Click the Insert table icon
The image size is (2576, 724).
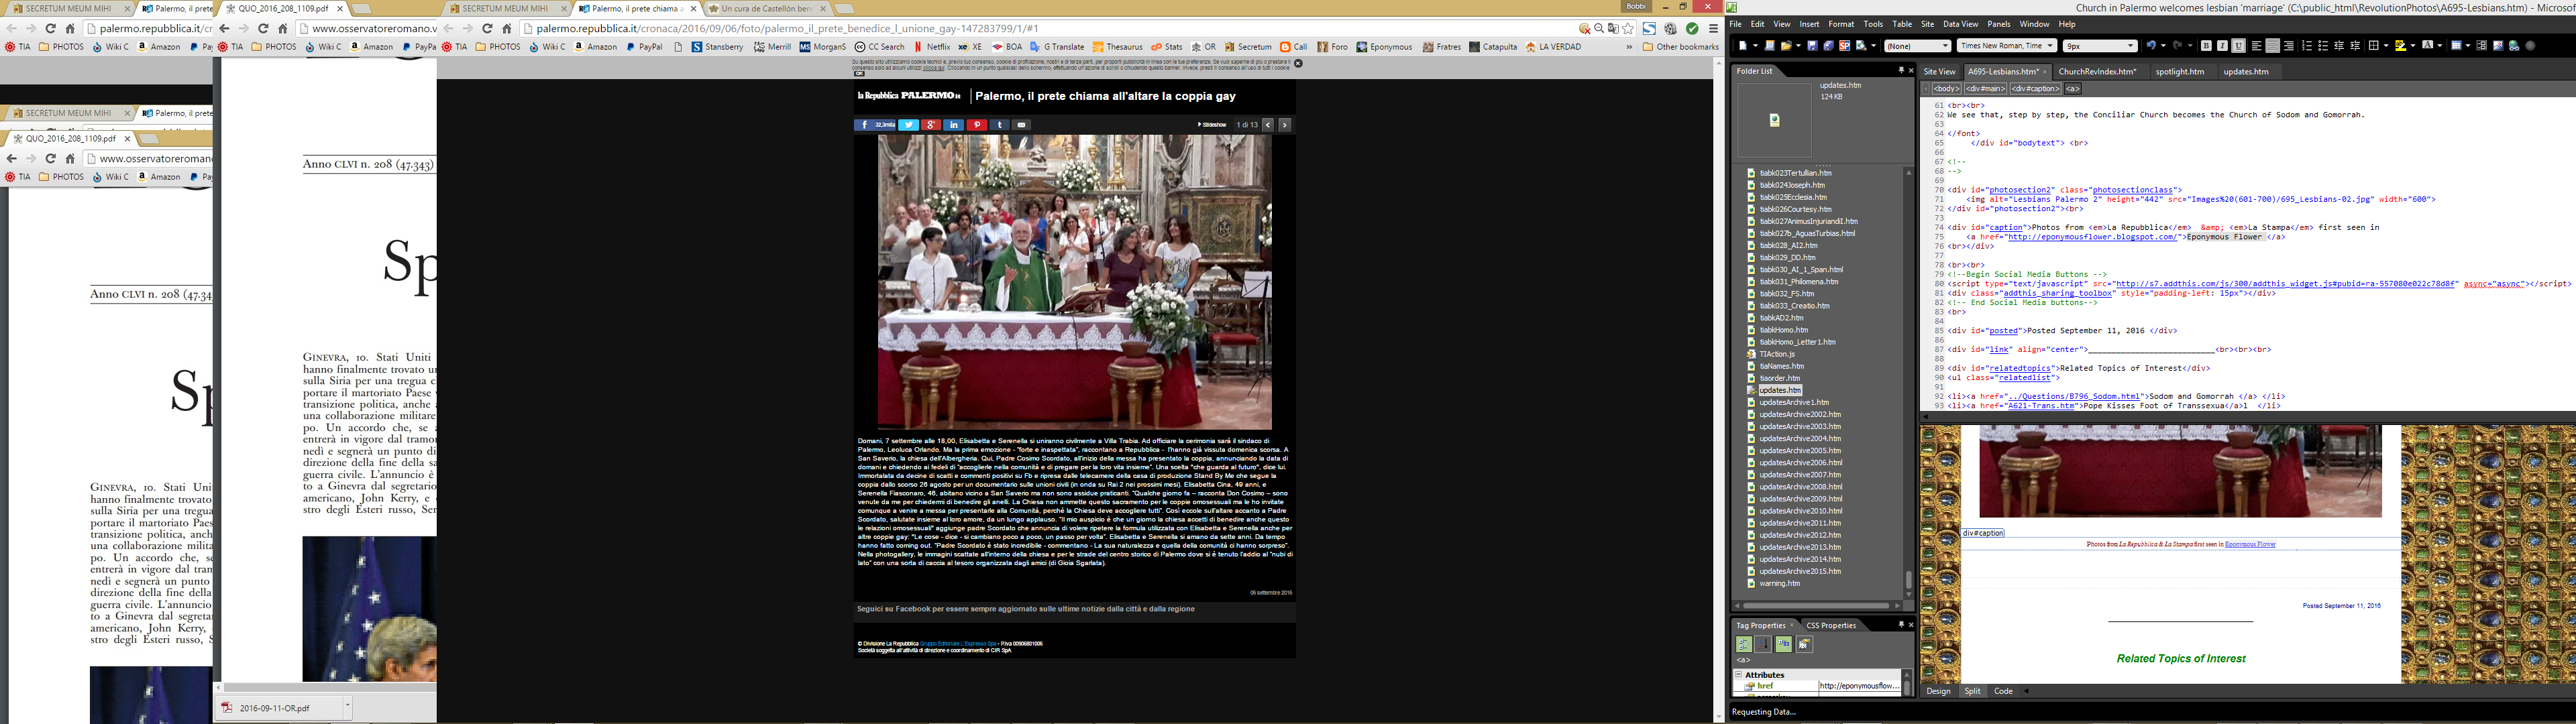[2456, 46]
